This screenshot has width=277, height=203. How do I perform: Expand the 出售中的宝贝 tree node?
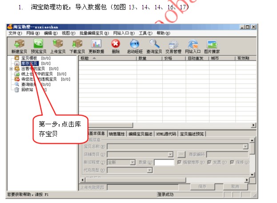point(11,69)
